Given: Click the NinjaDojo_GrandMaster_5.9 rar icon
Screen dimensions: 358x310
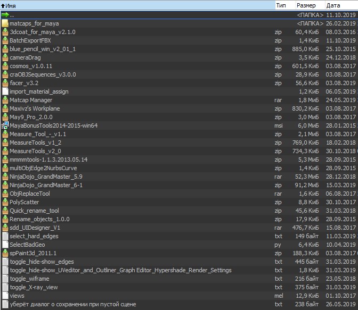Looking at the screenshot, I should (5, 177).
